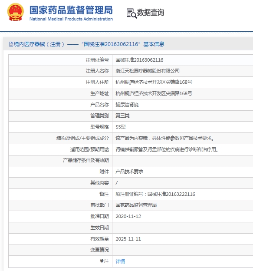Open the 详情 link
This screenshot has width=253, height=271.
pos(120,261)
